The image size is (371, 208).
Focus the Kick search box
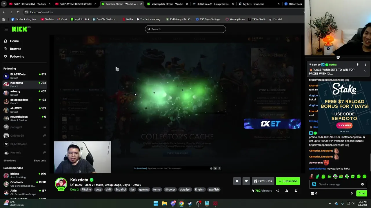pyautogui.click(x=185, y=29)
